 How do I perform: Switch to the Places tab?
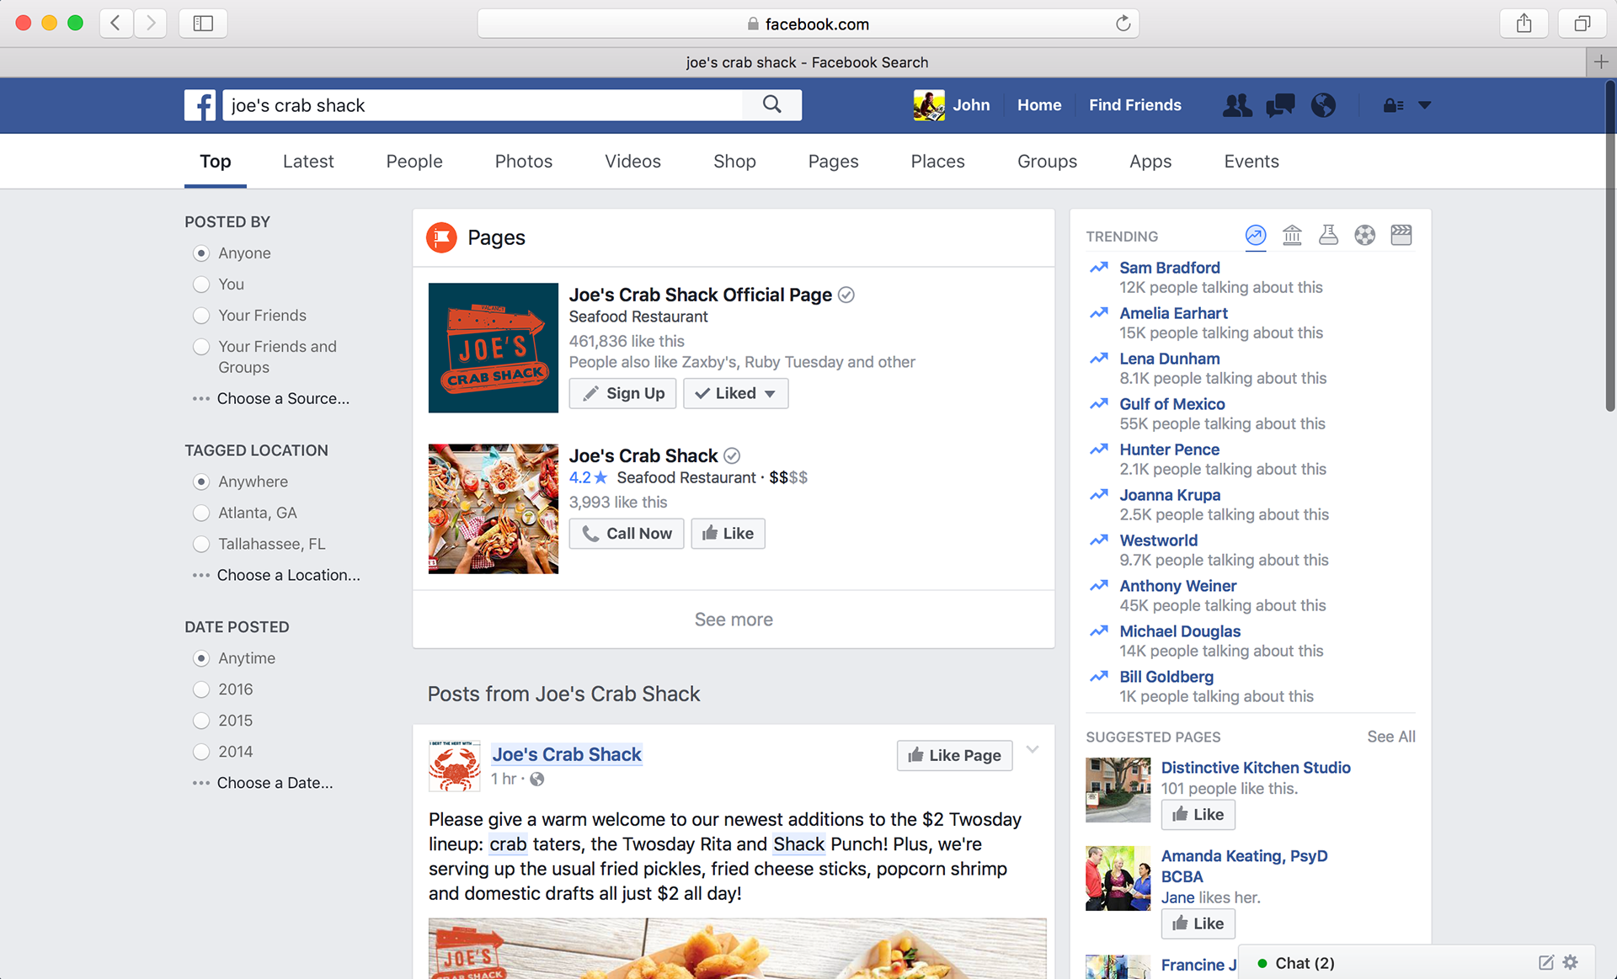(x=938, y=161)
